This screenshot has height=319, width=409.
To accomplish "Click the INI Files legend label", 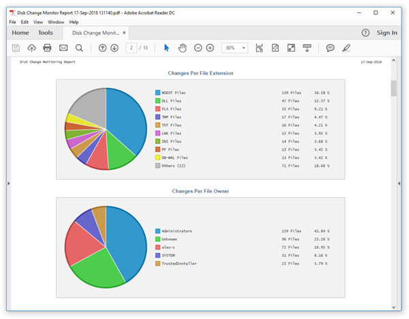I will click(171, 141).
